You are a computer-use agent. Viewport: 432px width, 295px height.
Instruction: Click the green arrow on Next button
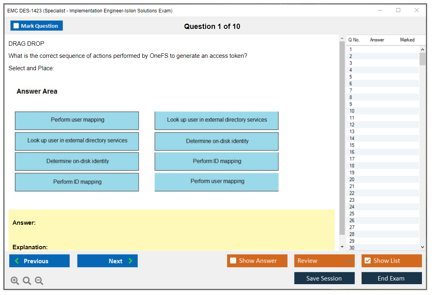[x=131, y=261]
